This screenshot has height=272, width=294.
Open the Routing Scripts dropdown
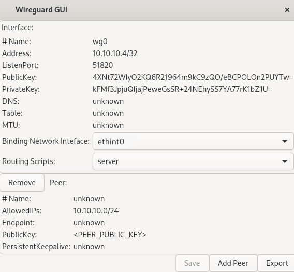point(193,161)
